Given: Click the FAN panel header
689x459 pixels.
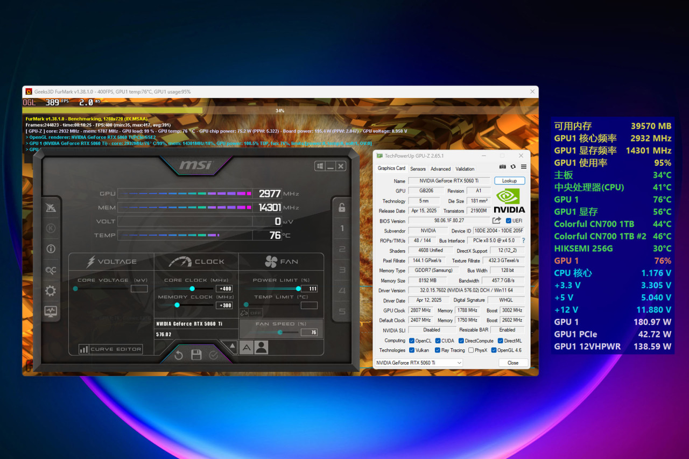Looking at the screenshot, I should 282,262.
